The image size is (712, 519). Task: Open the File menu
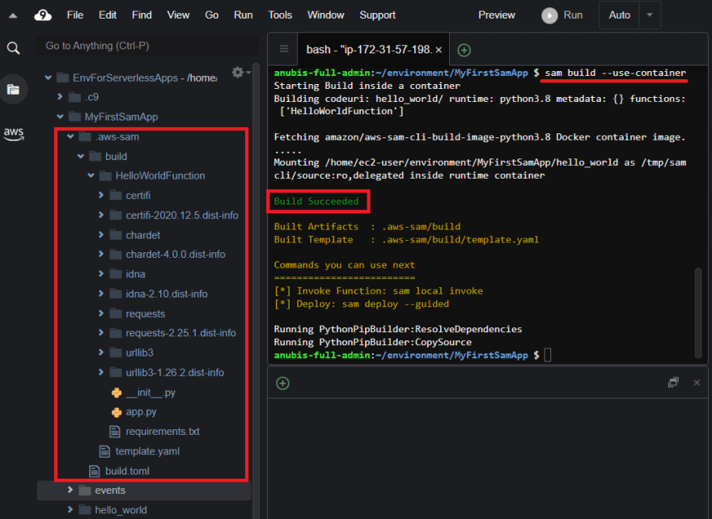coord(75,15)
